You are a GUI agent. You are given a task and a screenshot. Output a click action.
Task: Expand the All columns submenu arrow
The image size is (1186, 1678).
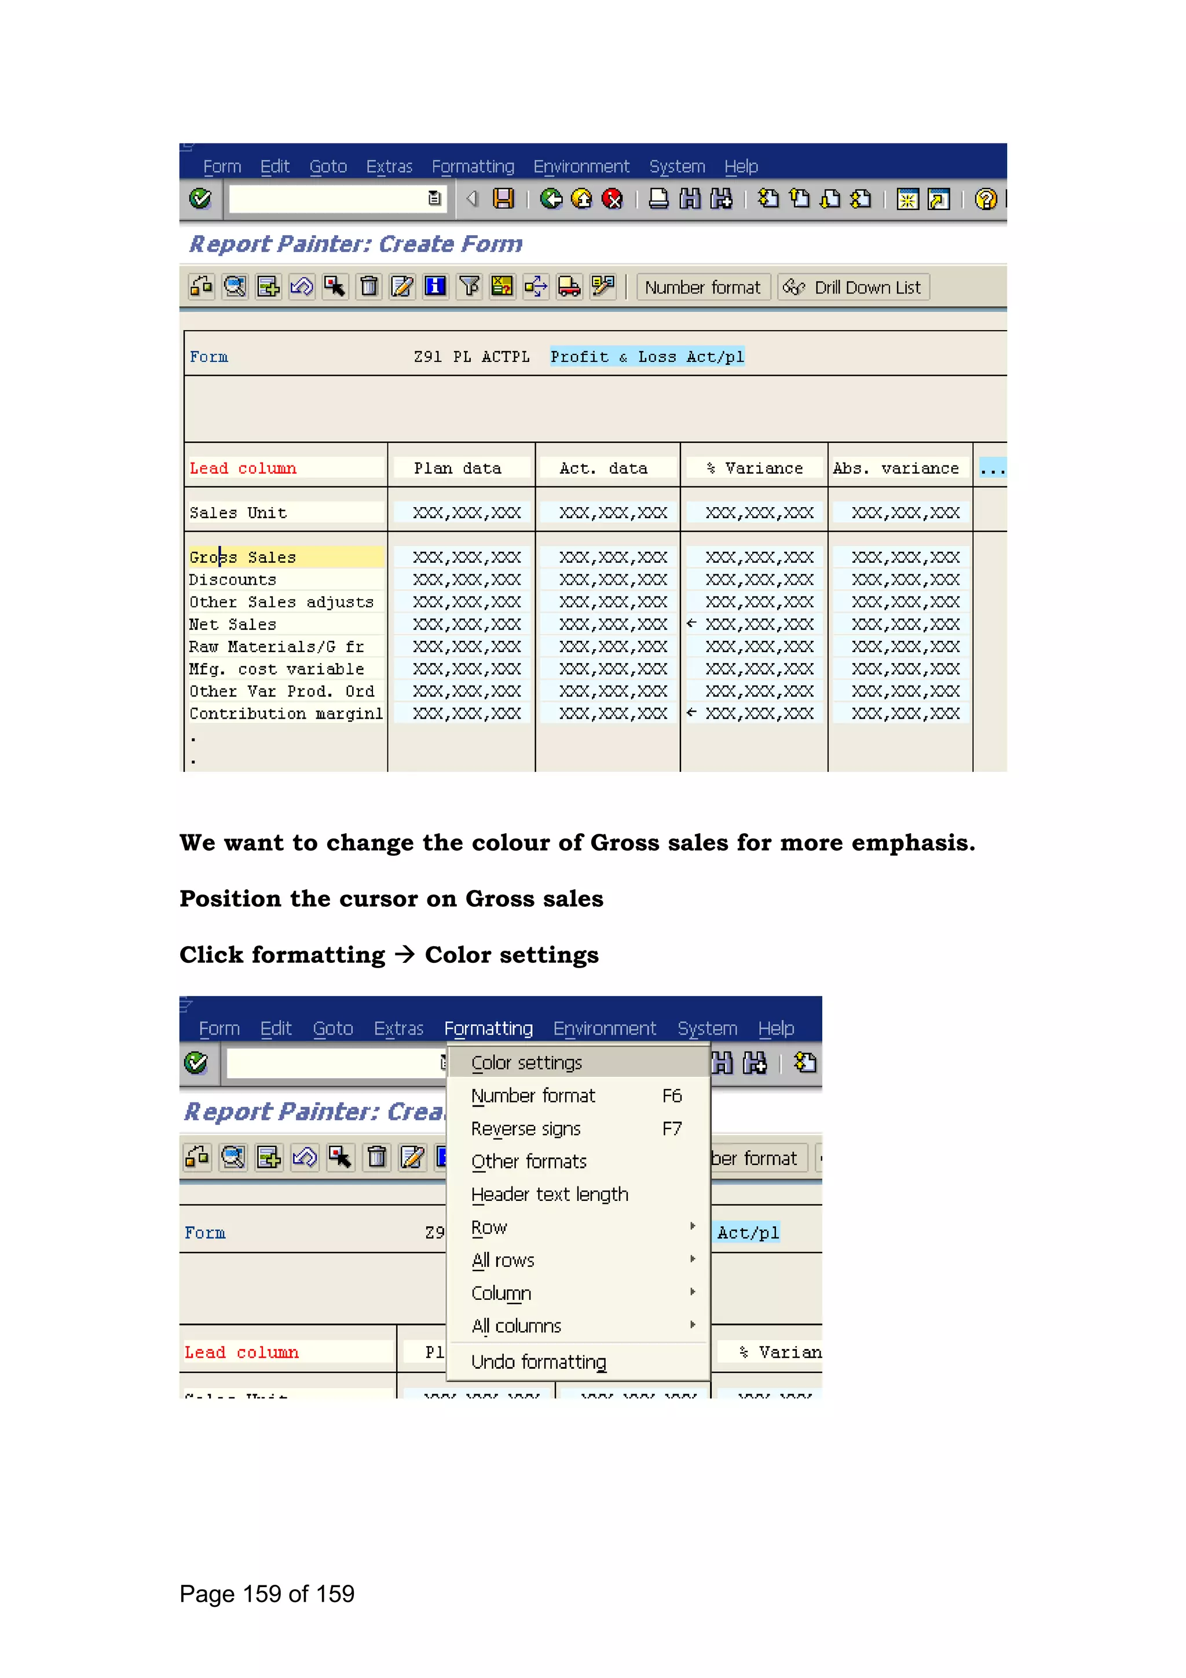point(692,1324)
